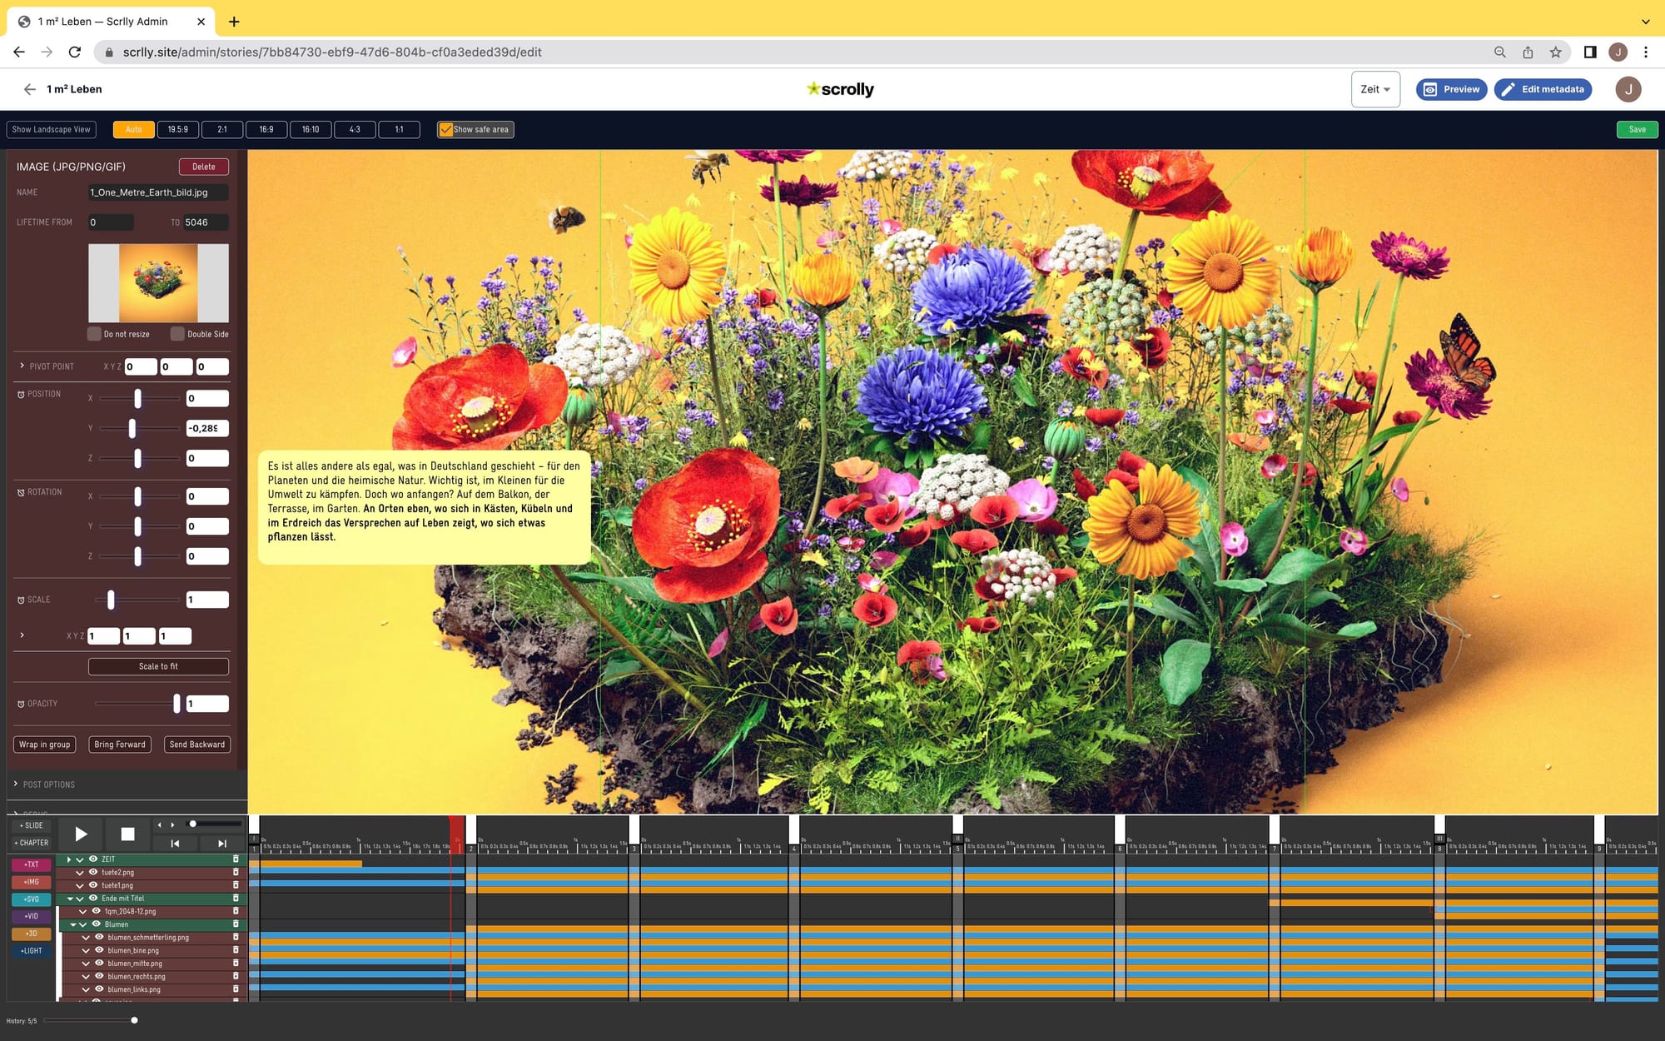Viewport: 1665px width, 1041px height.
Task: Click the Opacity slider handle
Action: (176, 704)
